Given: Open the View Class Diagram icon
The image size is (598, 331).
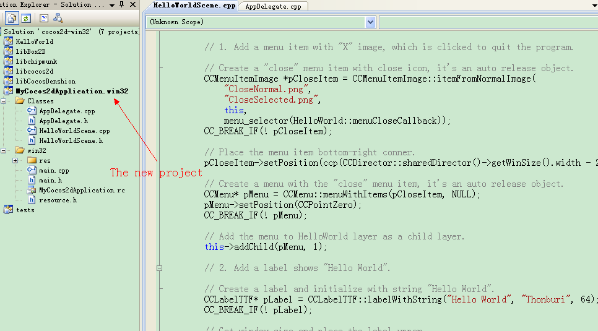Looking at the screenshot, I should point(58,18).
